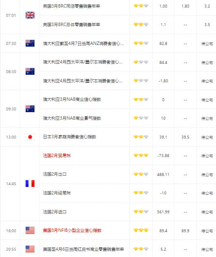Select time 18:00
216x257 pixels.
(x=11, y=231)
